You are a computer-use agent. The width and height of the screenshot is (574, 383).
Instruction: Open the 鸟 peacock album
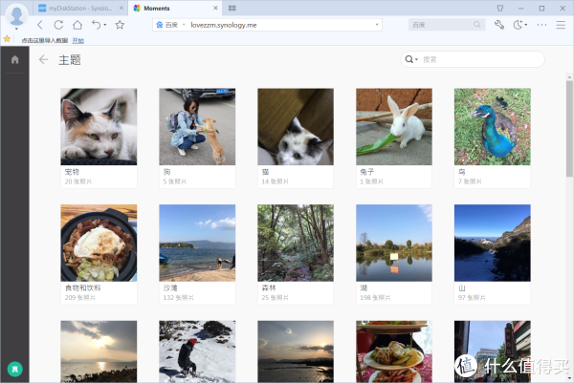click(x=492, y=126)
